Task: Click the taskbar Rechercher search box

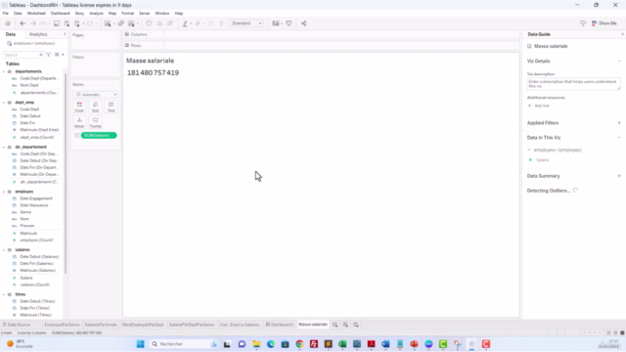Action: [184, 344]
